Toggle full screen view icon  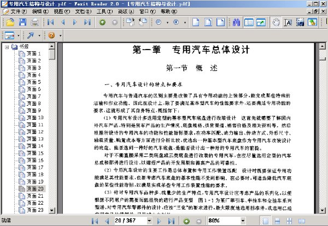(x=261, y=22)
